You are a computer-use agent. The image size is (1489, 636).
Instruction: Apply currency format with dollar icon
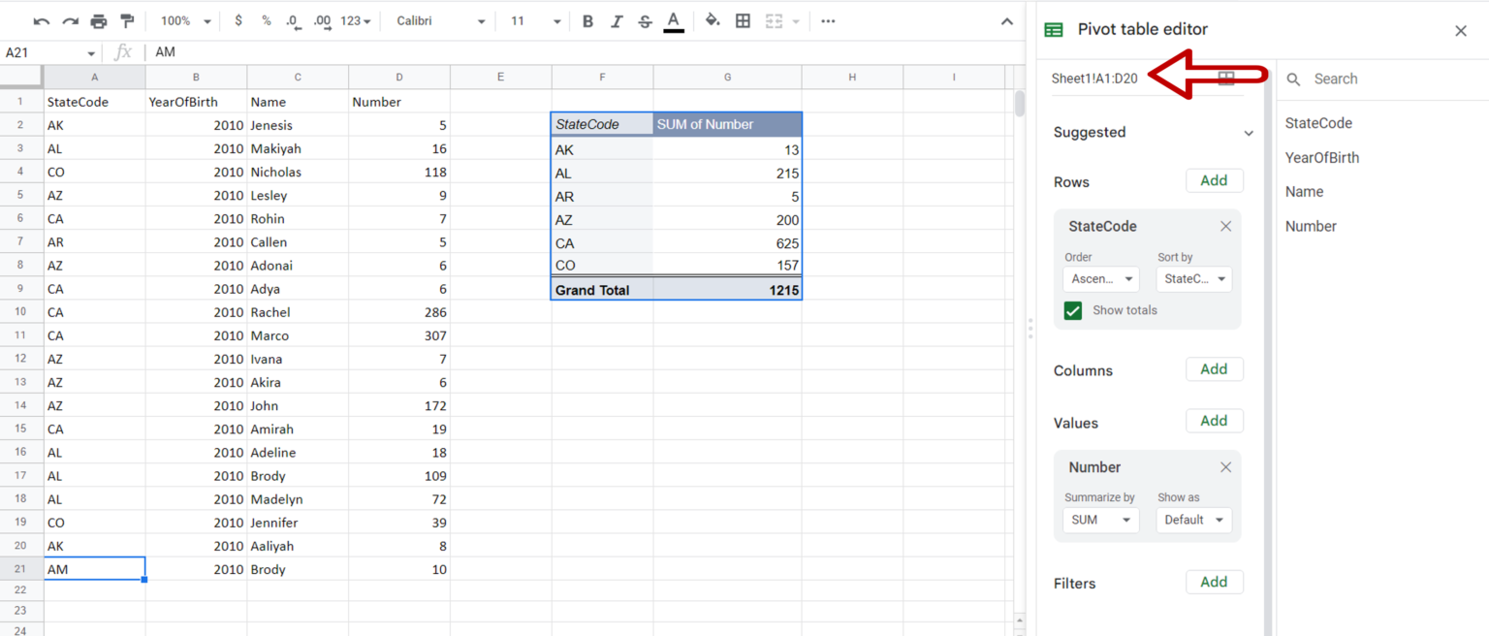click(x=238, y=19)
